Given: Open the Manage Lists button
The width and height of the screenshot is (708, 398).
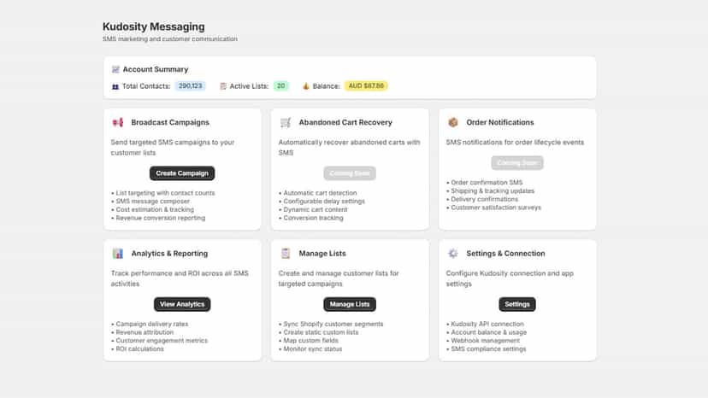Looking at the screenshot, I should click(x=350, y=304).
